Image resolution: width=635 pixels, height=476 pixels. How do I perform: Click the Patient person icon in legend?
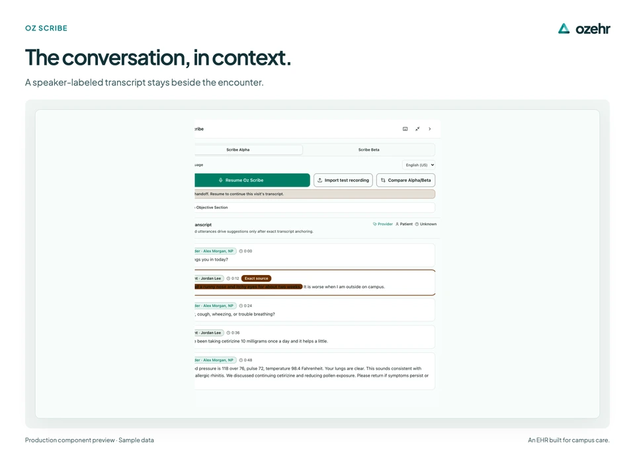tap(398, 224)
